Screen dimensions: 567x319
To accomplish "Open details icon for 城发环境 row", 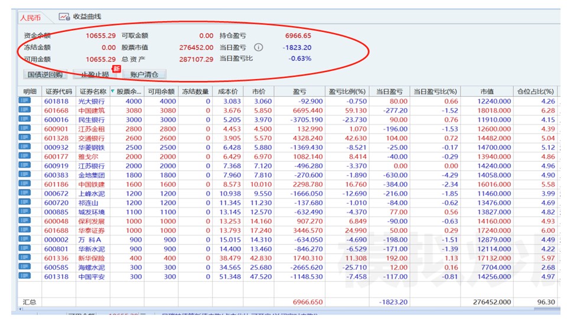I will coord(25,211).
